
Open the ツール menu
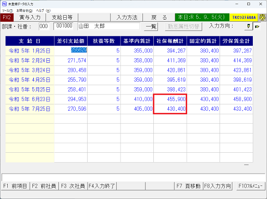(7, 11)
